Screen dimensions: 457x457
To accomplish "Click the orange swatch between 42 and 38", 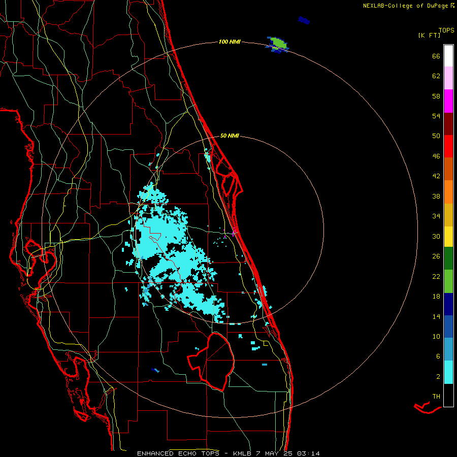I will 448,192.
